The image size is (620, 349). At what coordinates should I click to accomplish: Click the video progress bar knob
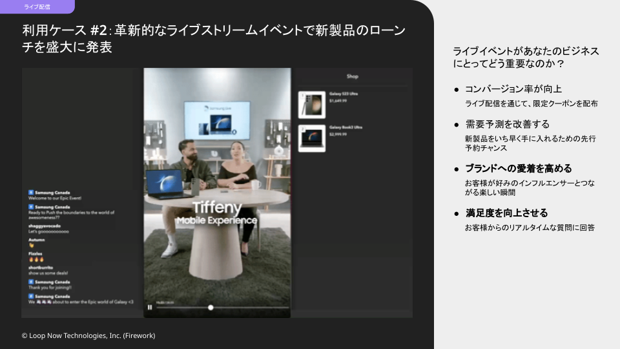pos(211,308)
